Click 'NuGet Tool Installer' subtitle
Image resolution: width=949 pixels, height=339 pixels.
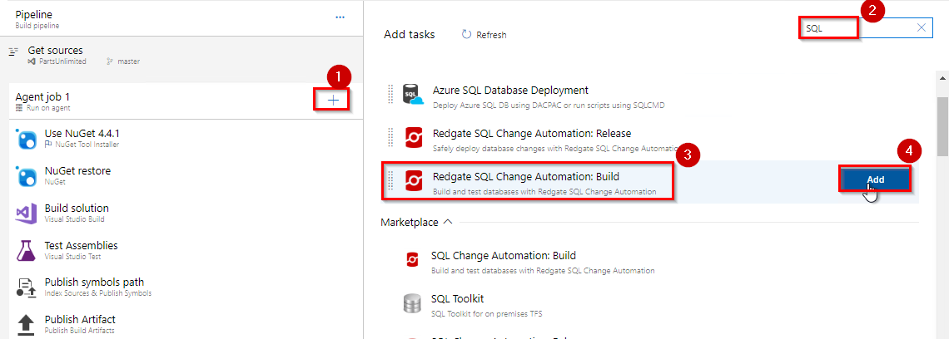click(87, 145)
